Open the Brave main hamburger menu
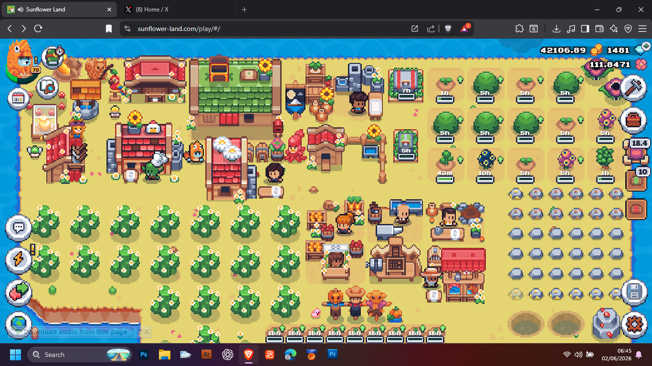The height and width of the screenshot is (366, 652). [642, 28]
